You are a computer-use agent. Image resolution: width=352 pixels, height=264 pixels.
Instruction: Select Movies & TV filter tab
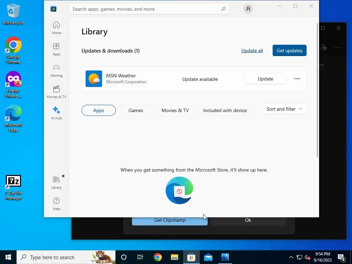[x=175, y=110]
